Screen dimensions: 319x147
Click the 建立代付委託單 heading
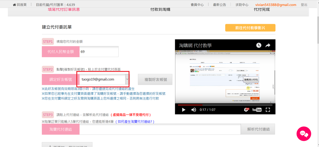pos(57,27)
